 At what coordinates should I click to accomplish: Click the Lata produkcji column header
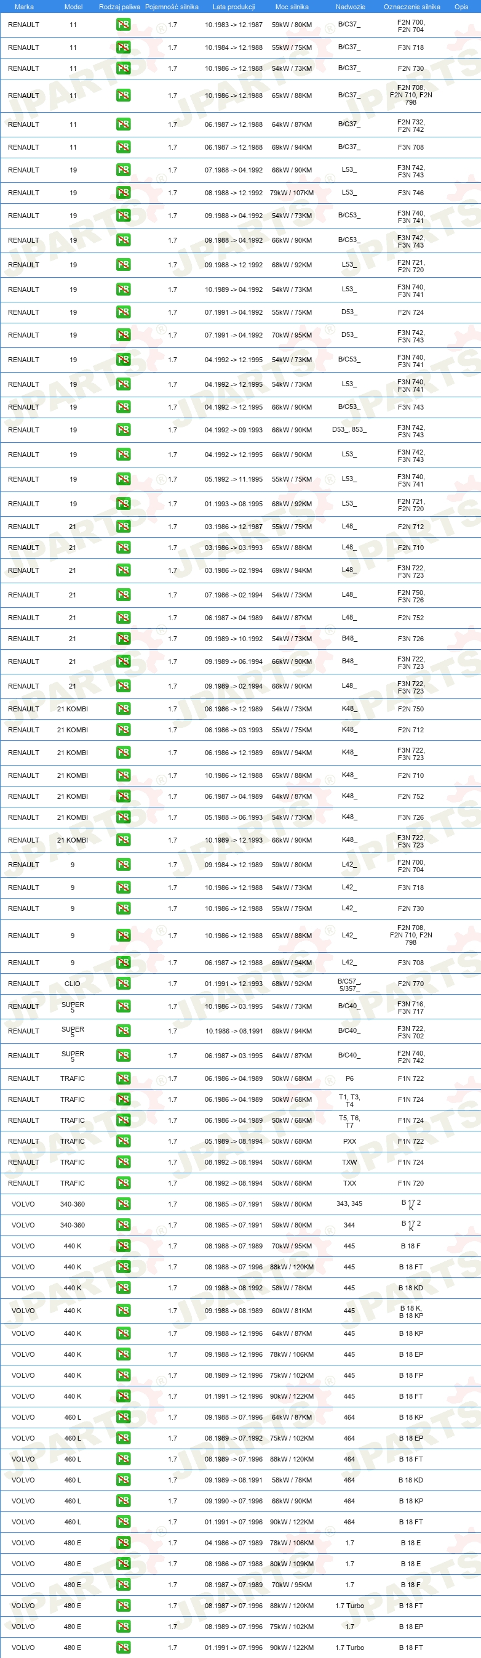(234, 7)
